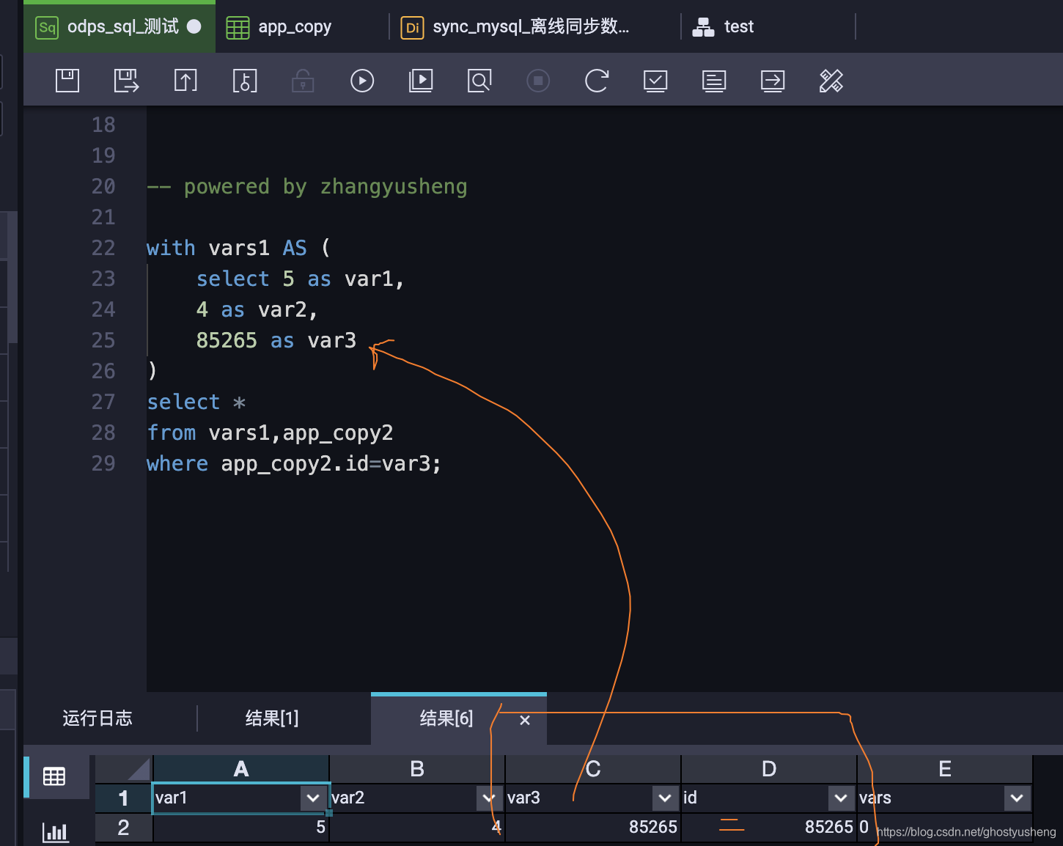Click line 'select *' on line 27
The image size is (1063, 846).
(196, 402)
